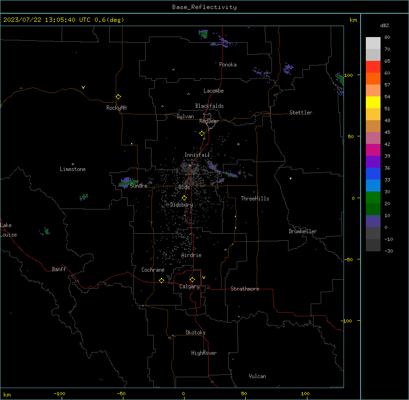The width and height of the screenshot is (409, 400).
Task: Click the RedDeer city label
Action: [x=209, y=121]
